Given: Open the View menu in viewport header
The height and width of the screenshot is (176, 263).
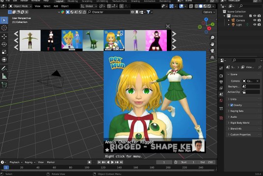Looking at the screenshot, I should pyautogui.click(x=37, y=6).
